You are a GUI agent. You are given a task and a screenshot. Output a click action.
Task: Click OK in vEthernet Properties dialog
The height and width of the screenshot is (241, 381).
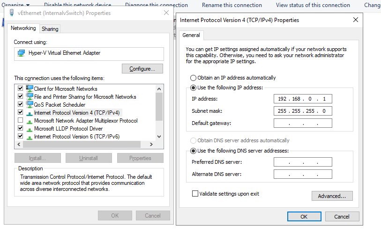(x=115, y=216)
